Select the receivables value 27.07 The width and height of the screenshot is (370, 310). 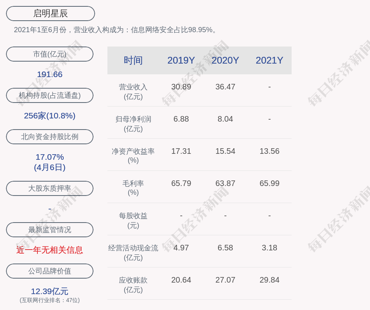225,280
